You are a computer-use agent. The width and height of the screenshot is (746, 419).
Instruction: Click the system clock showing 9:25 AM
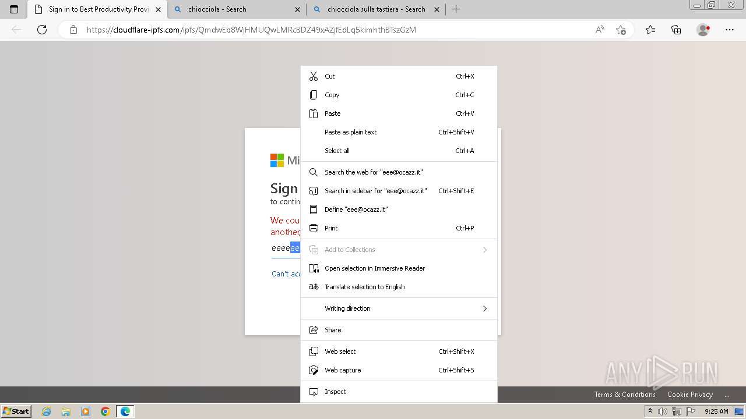[716, 411]
